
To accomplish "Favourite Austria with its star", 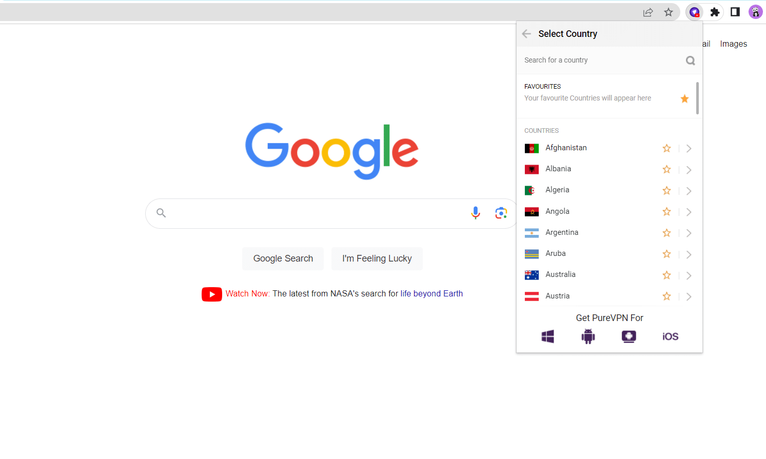I will pos(666,296).
